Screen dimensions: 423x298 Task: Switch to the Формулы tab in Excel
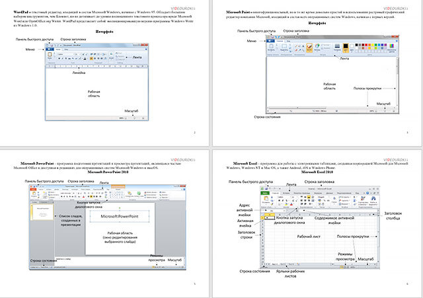coord(318,193)
